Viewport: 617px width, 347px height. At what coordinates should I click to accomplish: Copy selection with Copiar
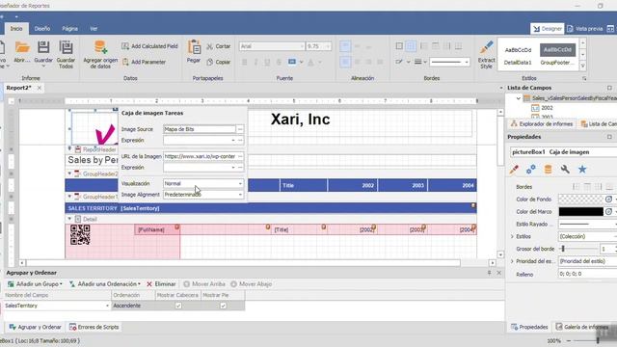(219, 62)
